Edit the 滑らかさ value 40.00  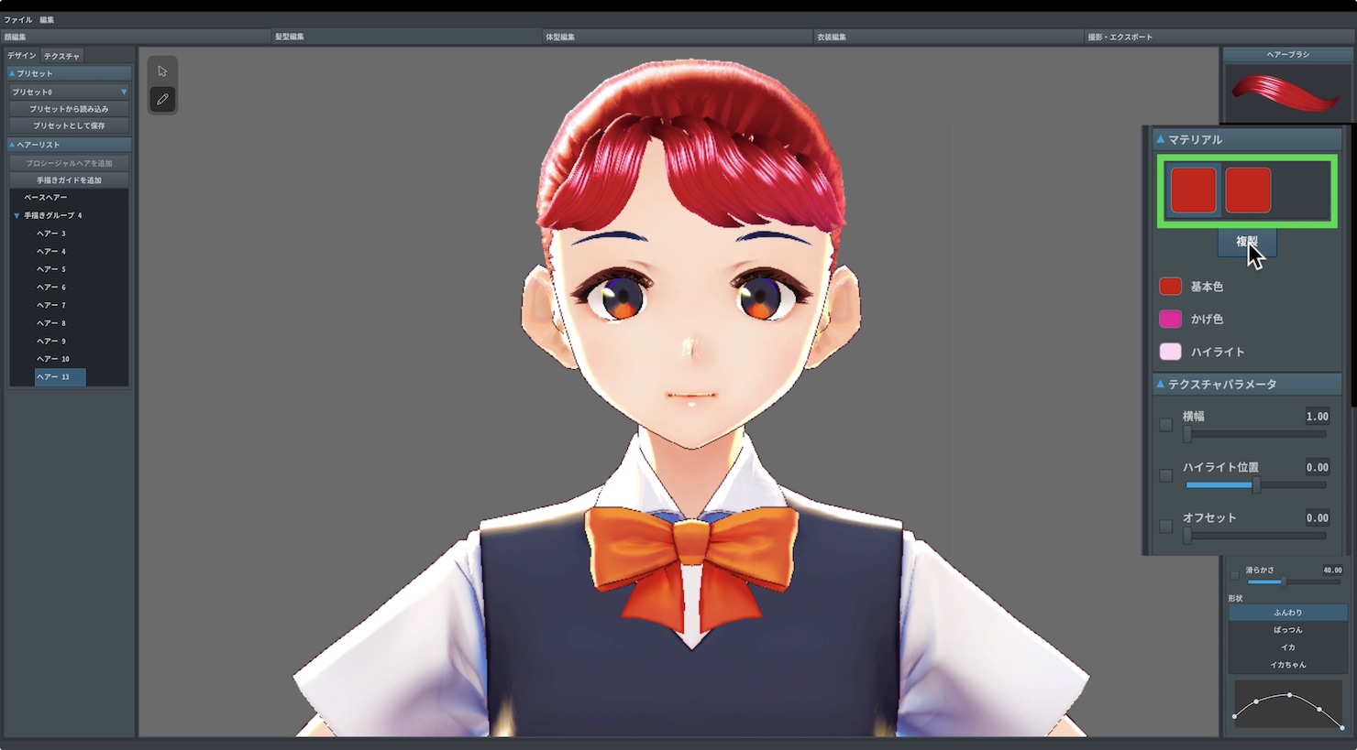pyautogui.click(x=1332, y=570)
